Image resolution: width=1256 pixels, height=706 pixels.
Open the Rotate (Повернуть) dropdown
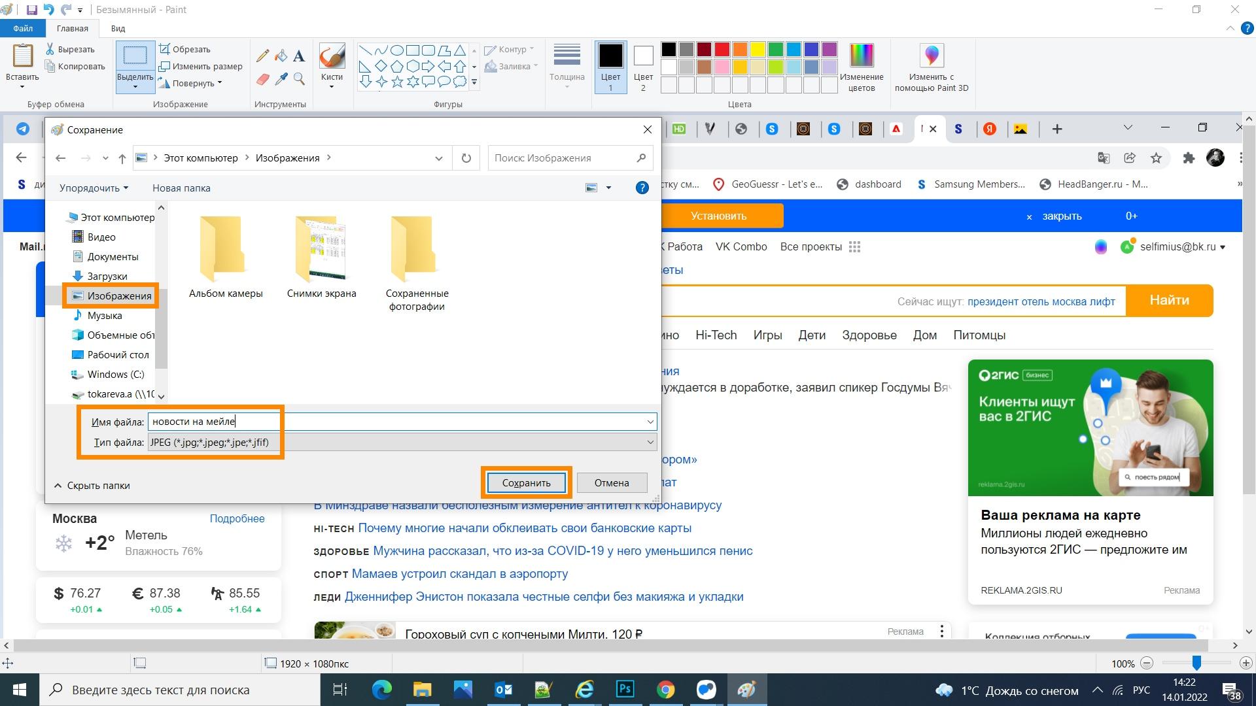coord(192,83)
